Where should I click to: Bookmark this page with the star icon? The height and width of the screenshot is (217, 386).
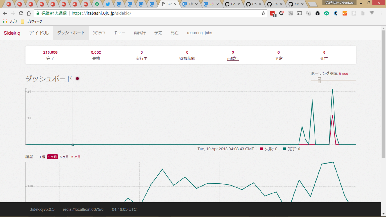coord(263,13)
